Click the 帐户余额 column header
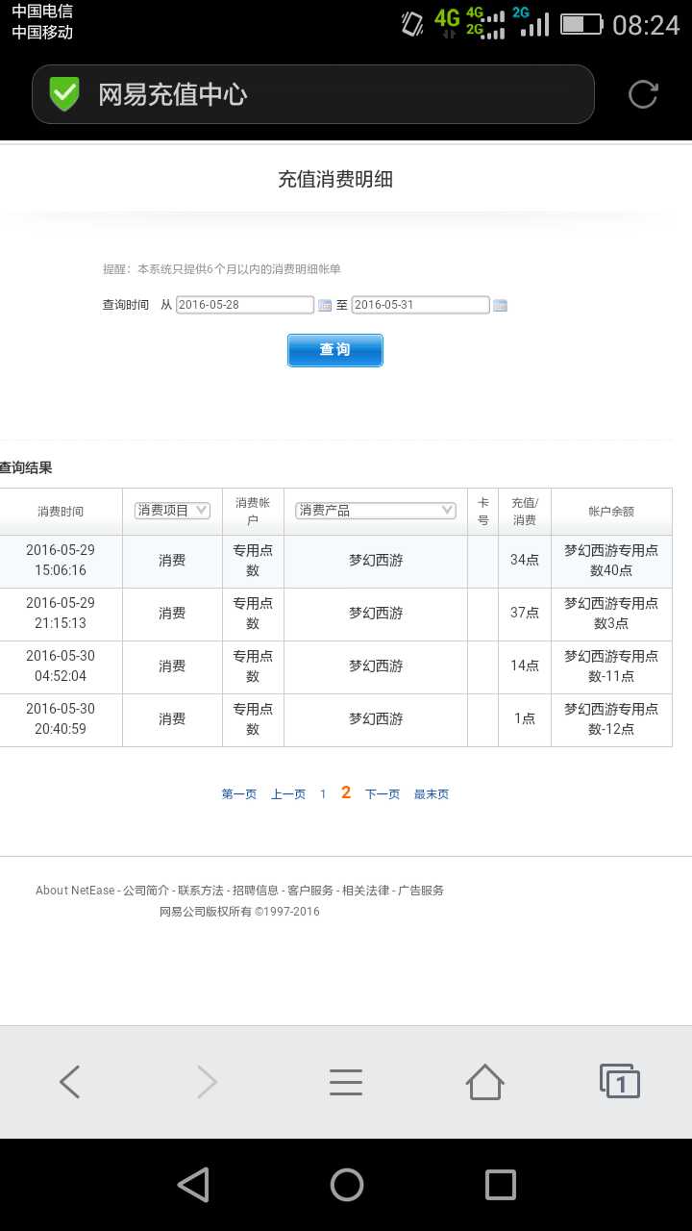 pos(611,512)
